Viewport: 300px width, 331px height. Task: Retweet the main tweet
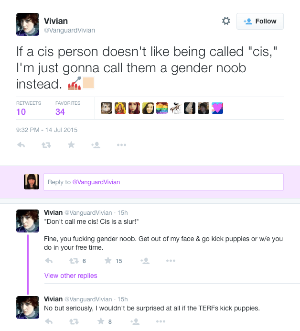(46, 145)
